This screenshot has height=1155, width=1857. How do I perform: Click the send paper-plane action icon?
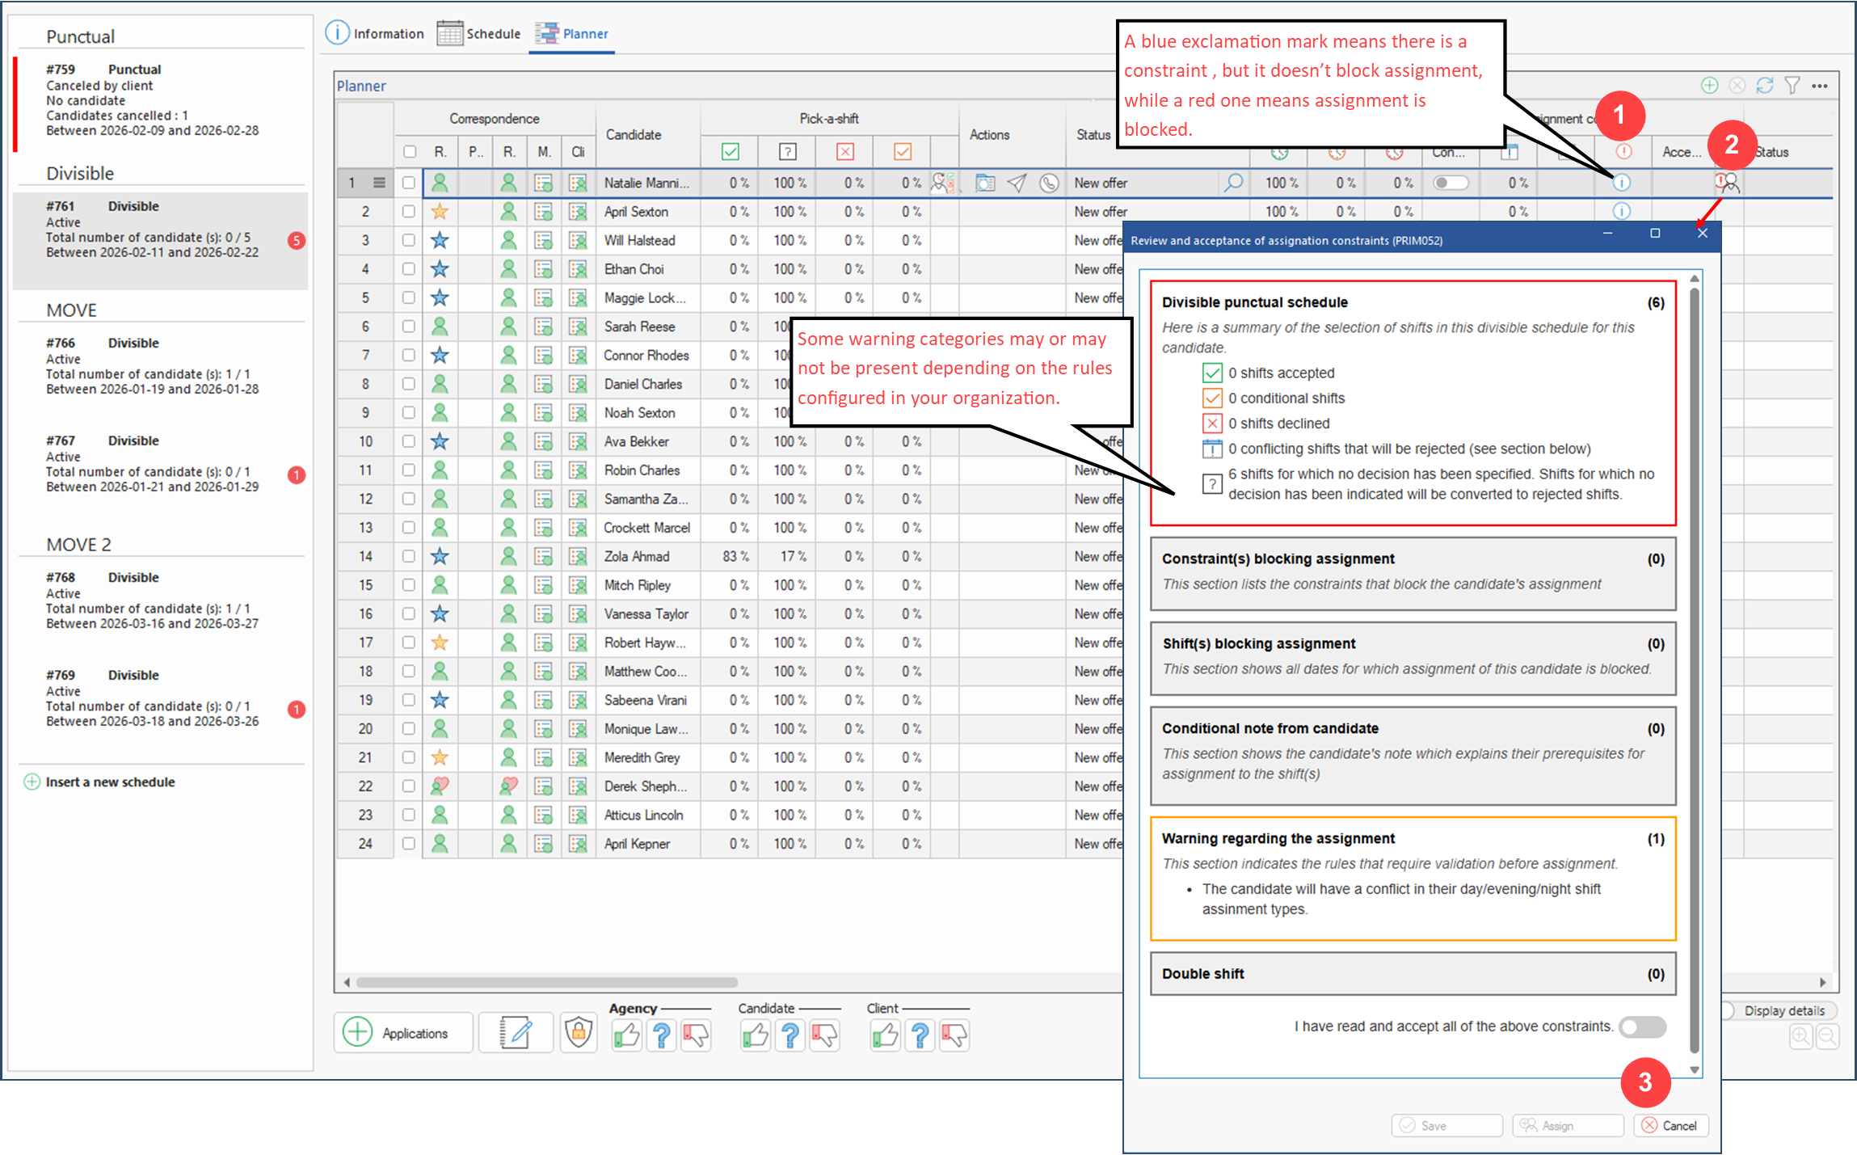pos(1017,183)
